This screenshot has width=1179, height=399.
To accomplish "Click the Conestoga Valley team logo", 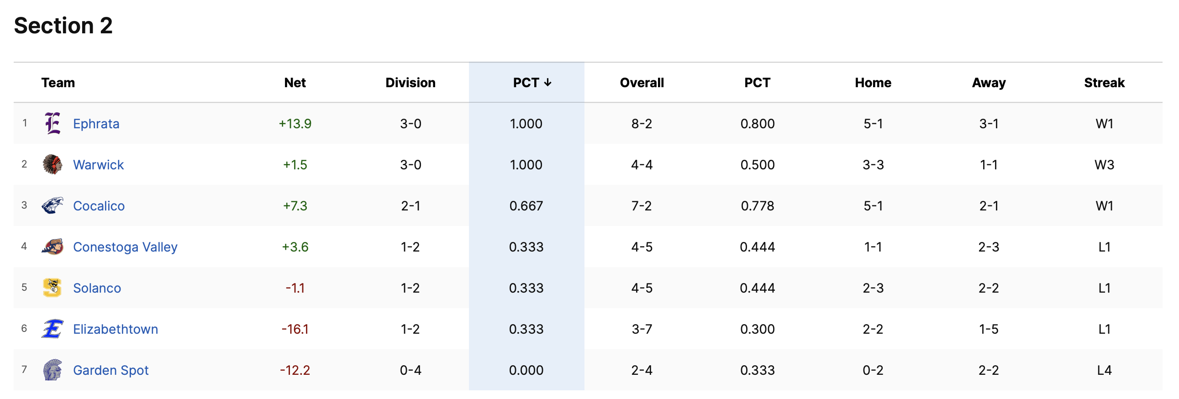I will (53, 247).
